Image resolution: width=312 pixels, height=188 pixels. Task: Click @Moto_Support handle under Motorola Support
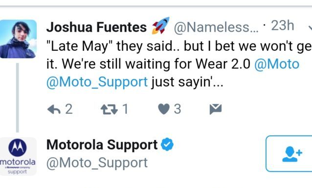click(97, 164)
